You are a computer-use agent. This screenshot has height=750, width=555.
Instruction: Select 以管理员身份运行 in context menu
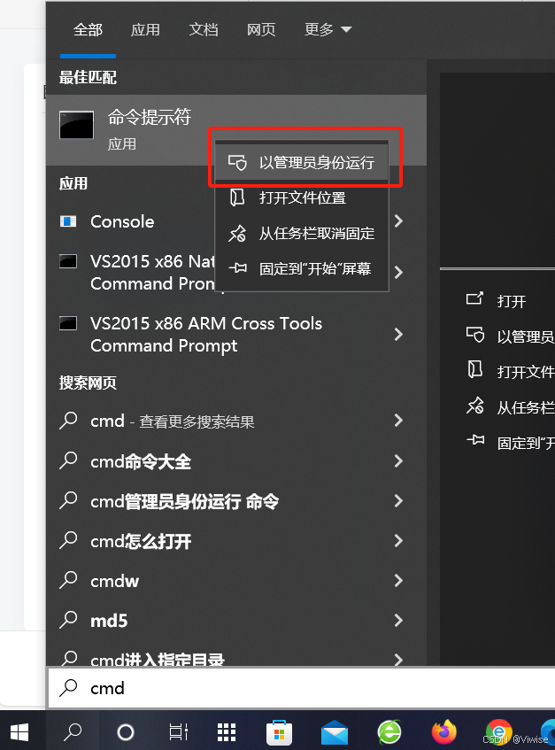[x=302, y=163]
